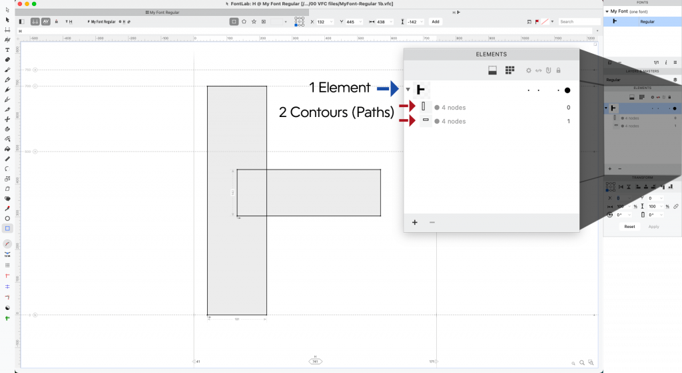Toggle the lock icon in right Elements panel
Viewport: 682px width, 373px height.
pos(669,97)
